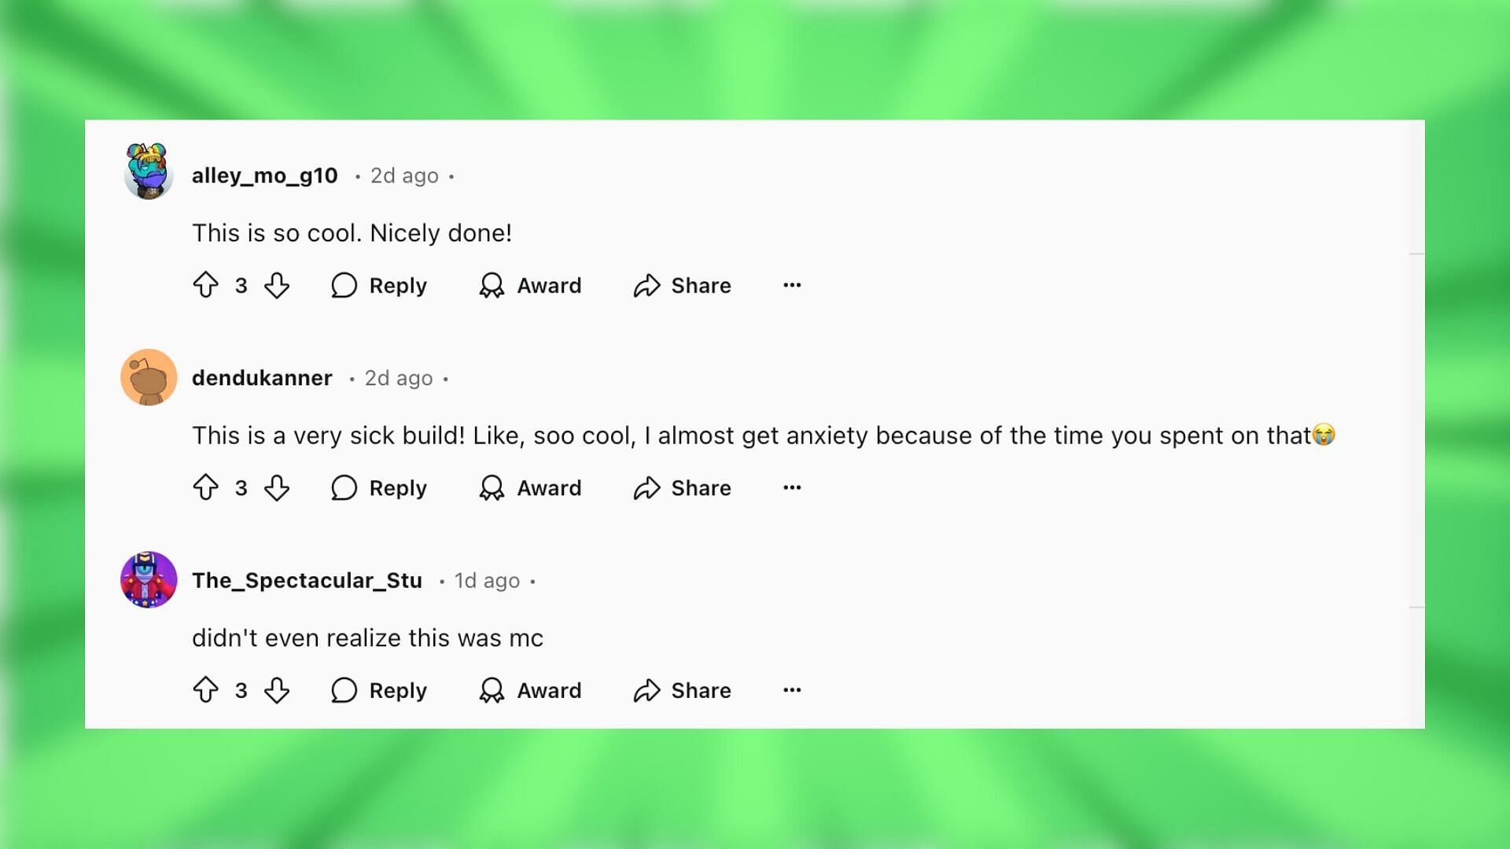Open overflow menu on The_Spectacular_Stu's comment
Image resolution: width=1510 pixels, height=849 pixels.
(792, 689)
